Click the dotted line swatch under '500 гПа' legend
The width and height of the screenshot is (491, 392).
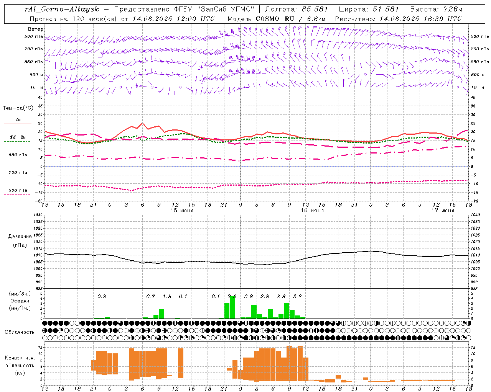18,194
